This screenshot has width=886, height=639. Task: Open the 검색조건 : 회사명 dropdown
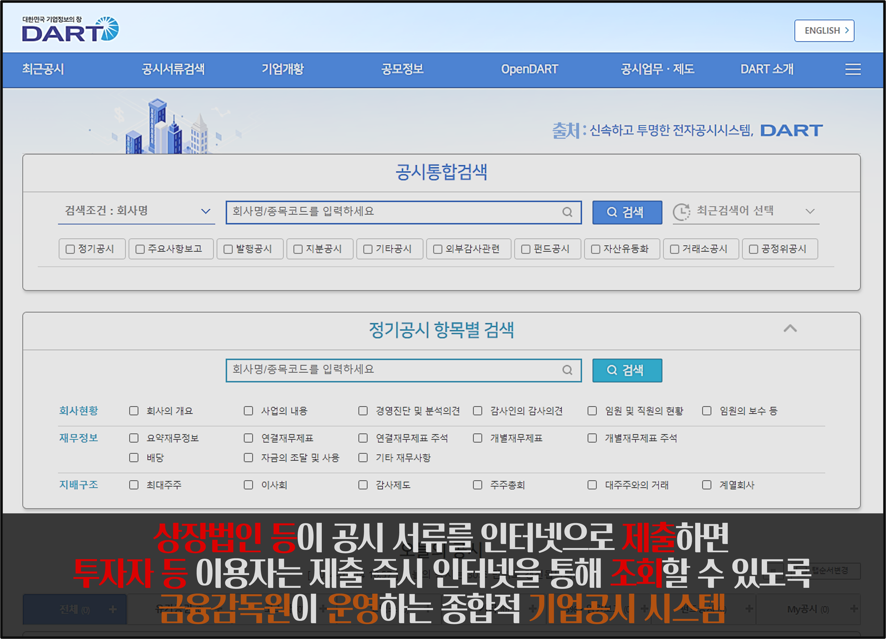(x=136, y=211)
